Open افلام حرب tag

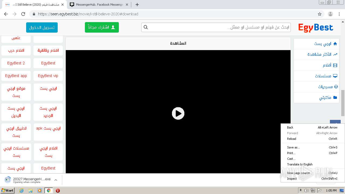tap(16, 50)
